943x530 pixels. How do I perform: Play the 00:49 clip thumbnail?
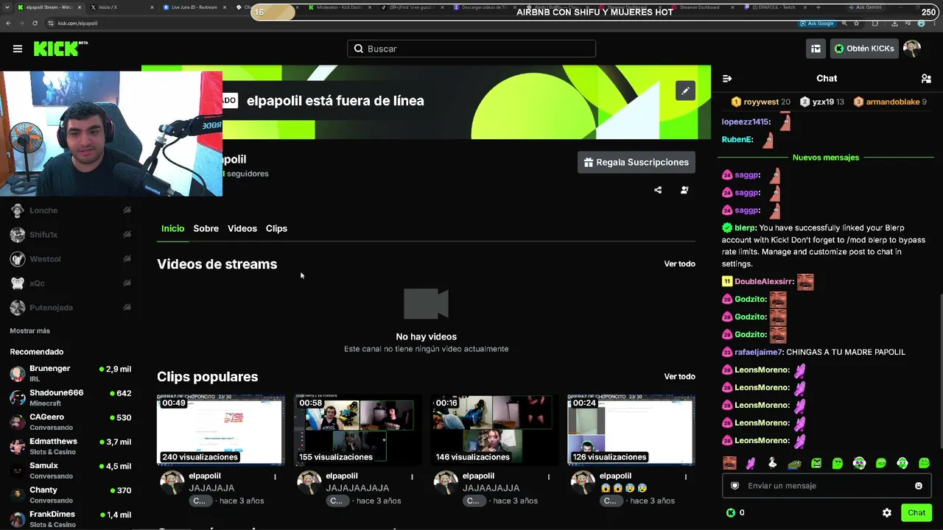[220, 430]
